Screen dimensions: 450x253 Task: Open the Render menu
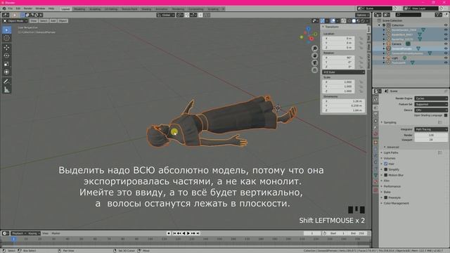click(x=28, y=8)
